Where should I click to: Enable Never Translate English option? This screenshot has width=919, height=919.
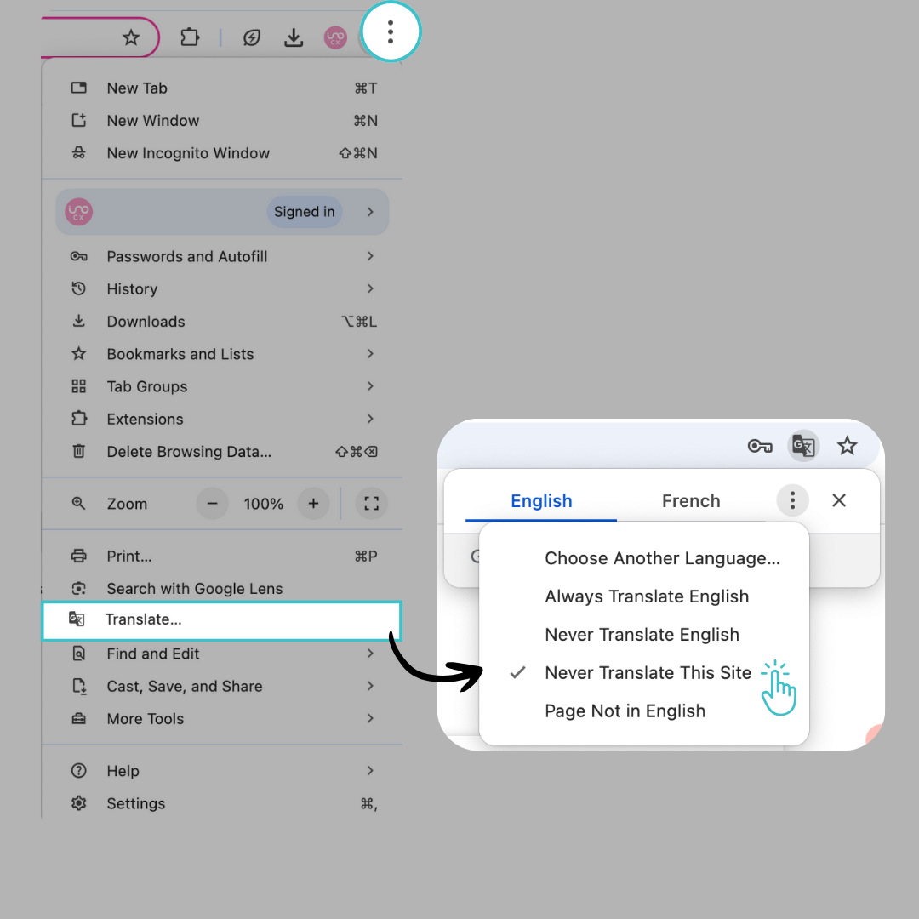(x=642, y=635)
